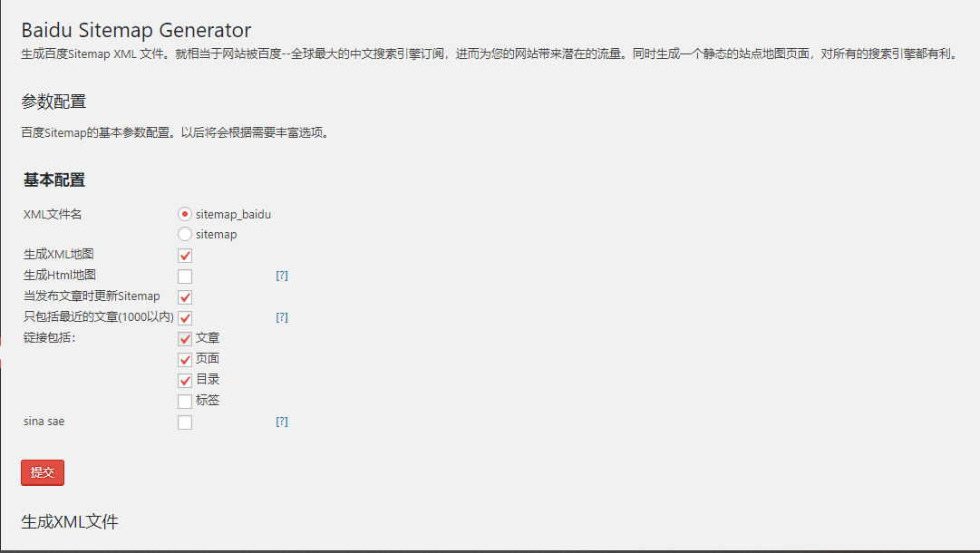Enable the 标签 link type checkbox
The height and width of the screenshot is (553, 980).
[185, 402]
